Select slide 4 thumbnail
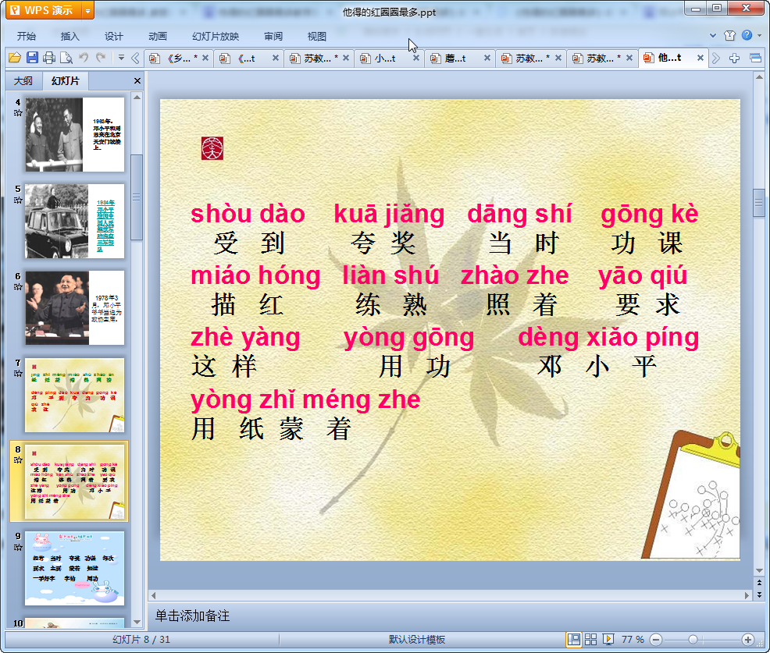This screenshot has width=770, height=653. (75, 134)
